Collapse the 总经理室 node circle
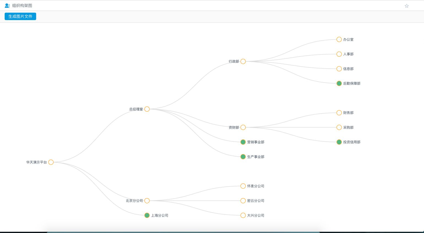 coord(147,109)
